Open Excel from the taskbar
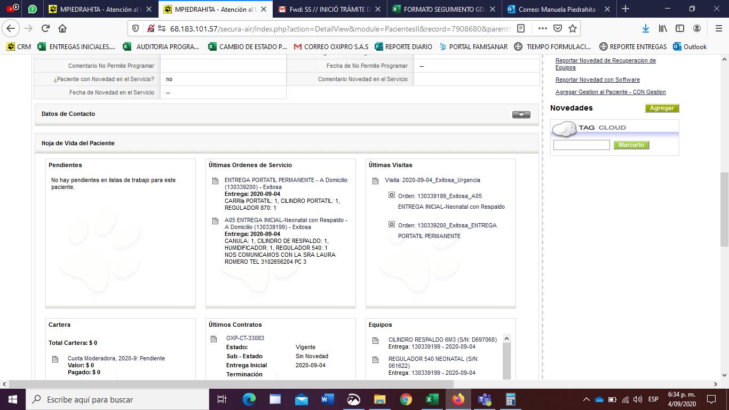This screenshot has width=729, height=410. [x=432, y=399]
